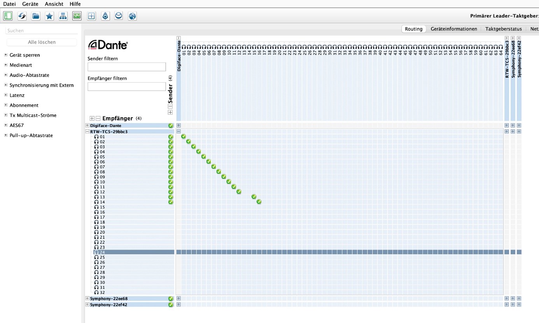Collapse the Digiface-Dante sender column
This screenshot has height=323, width=539.
178,38
